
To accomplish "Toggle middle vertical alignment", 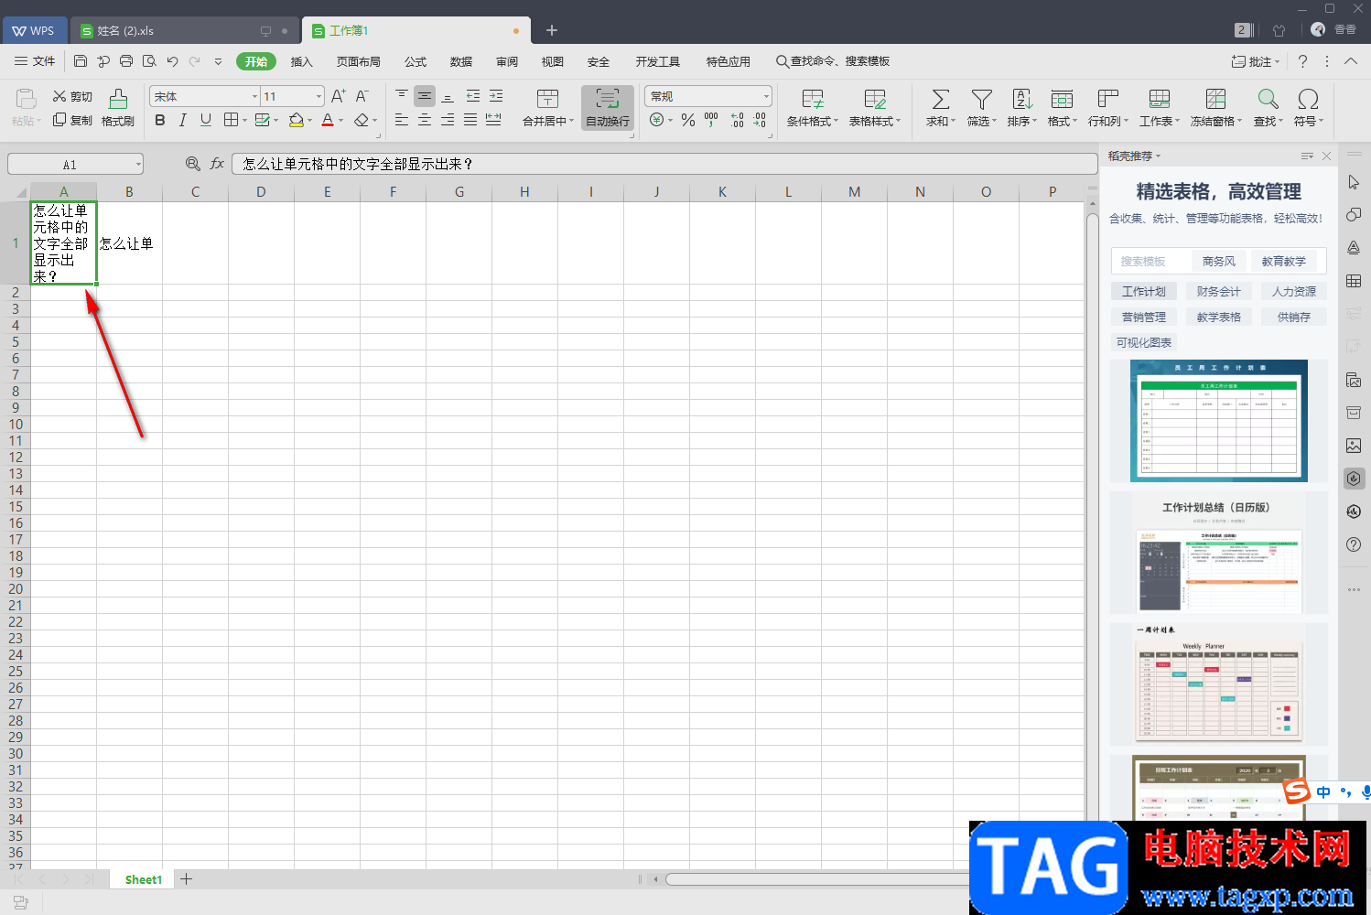I will (425, 96).
